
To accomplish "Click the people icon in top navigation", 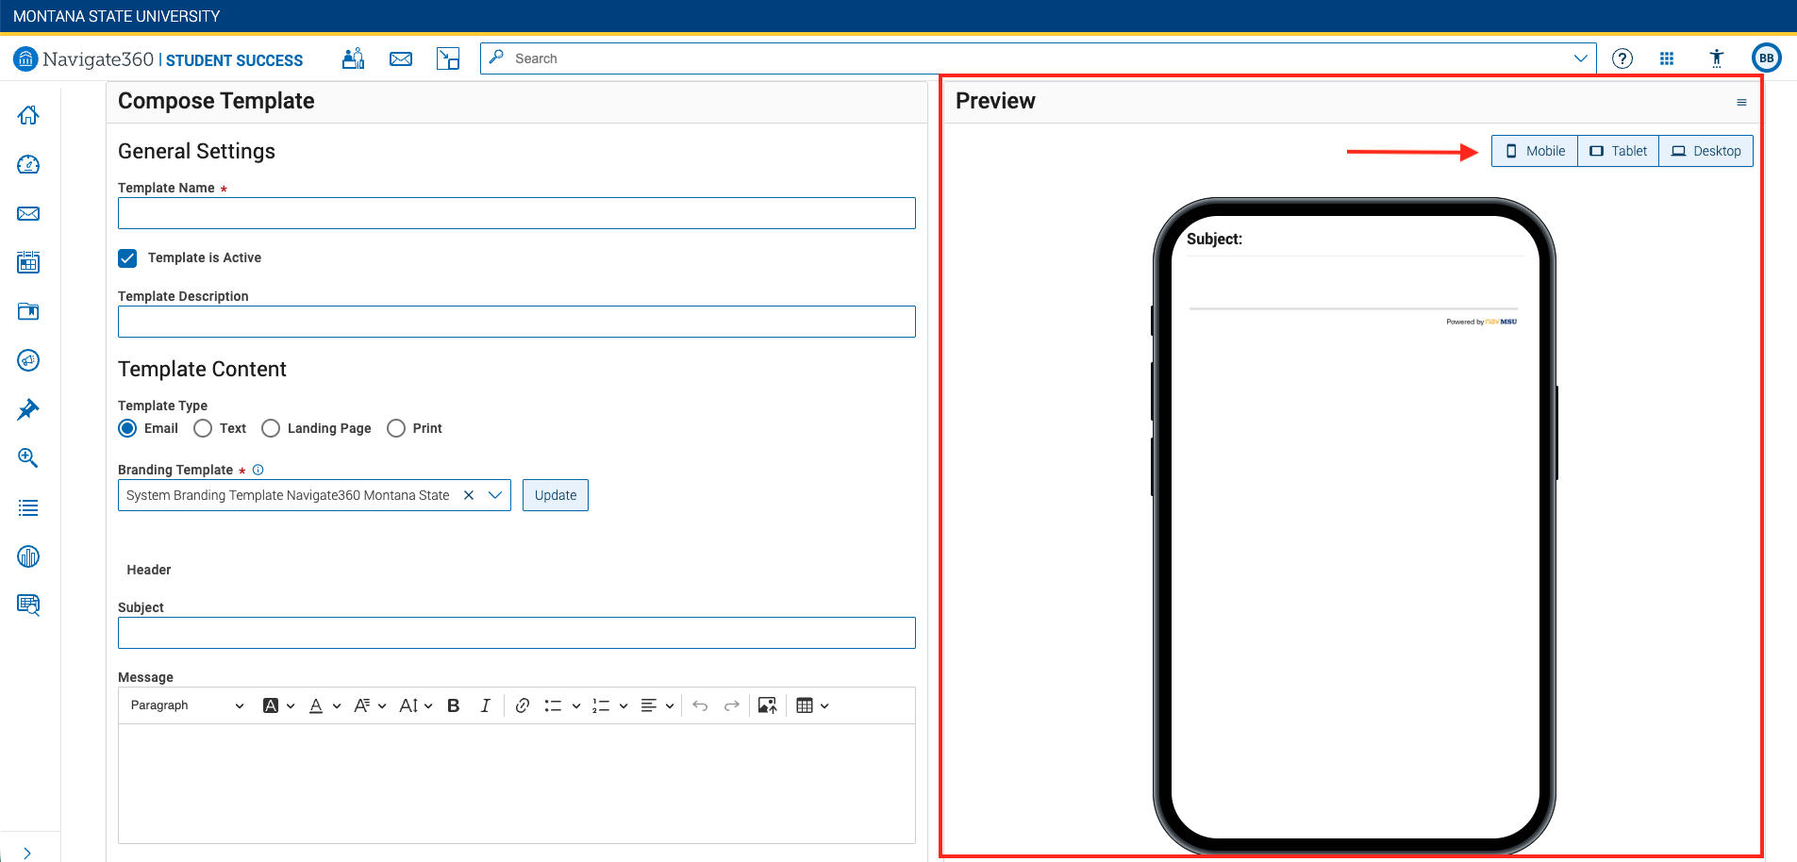I will point(354,58).
